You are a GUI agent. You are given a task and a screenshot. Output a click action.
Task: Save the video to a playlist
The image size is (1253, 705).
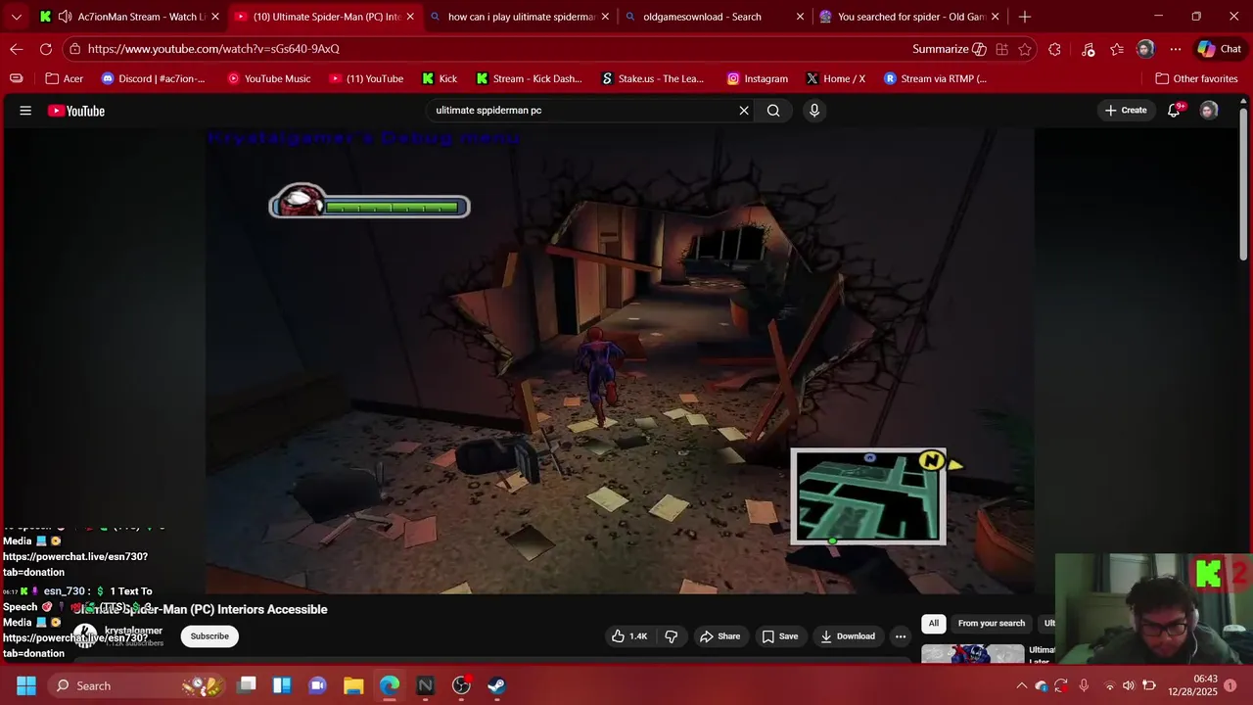point(780,636)
